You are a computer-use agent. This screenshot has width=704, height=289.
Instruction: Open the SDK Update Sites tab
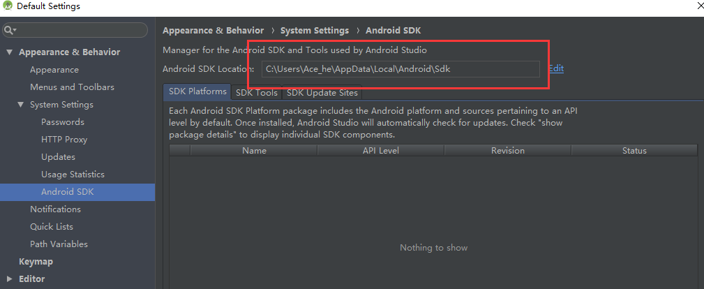click(322, 93)
